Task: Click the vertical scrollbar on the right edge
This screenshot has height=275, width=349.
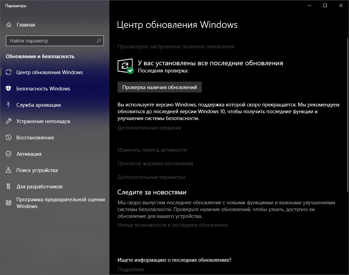Action: (348, 115)
